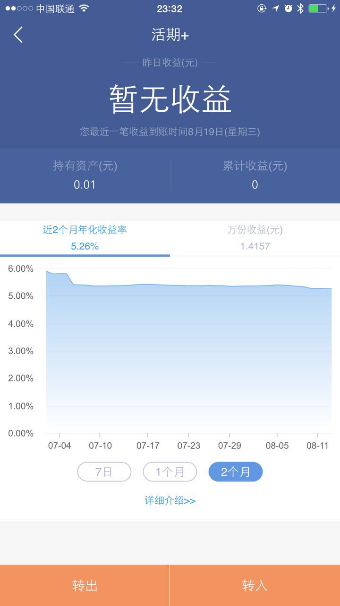Tap the cellular signal dots
Image resolution: width=340 pixels, height=606 pixels.
(19, 9)
